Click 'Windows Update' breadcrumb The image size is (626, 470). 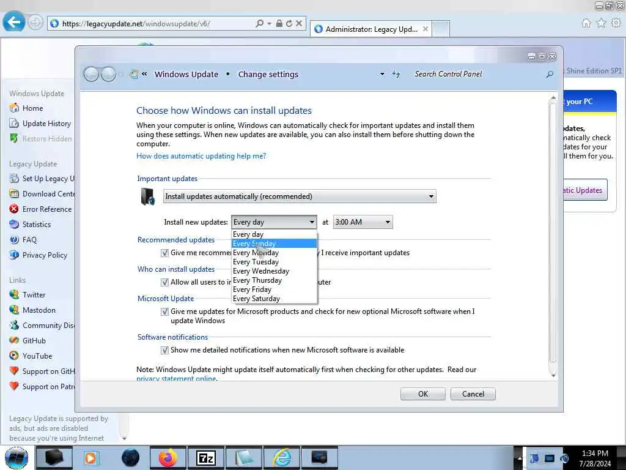coord(186,74)
